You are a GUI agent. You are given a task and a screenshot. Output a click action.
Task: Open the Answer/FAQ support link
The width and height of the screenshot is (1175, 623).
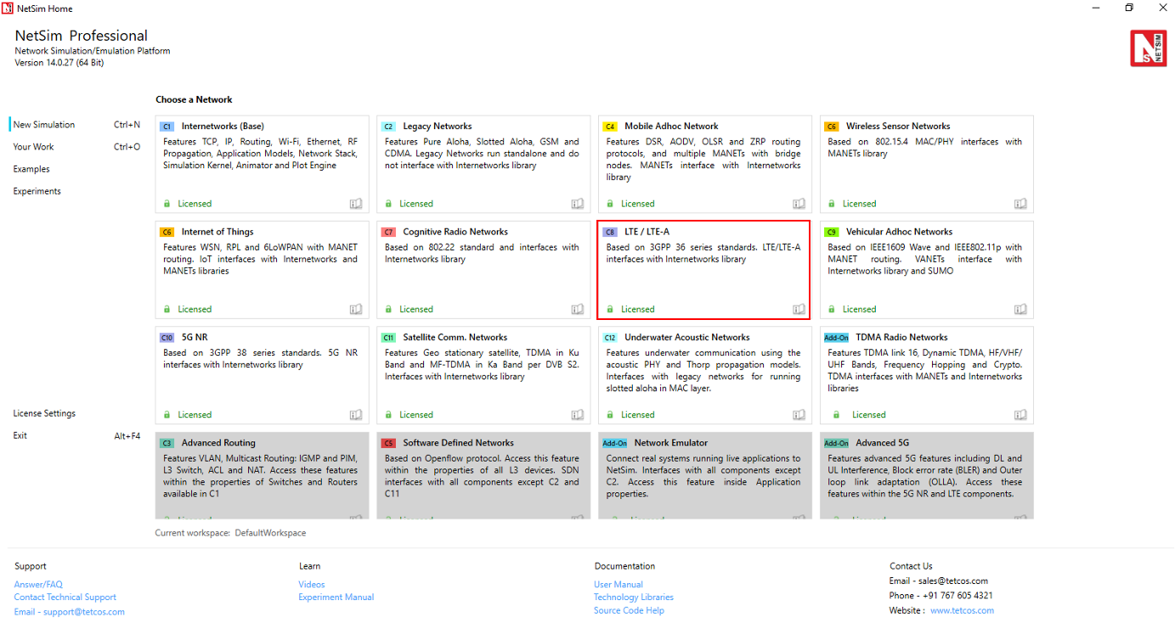pos(38,585)
